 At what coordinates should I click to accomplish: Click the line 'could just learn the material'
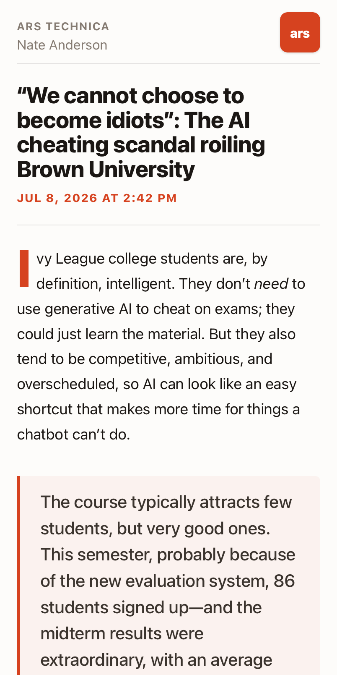click(x=111, y=334)
